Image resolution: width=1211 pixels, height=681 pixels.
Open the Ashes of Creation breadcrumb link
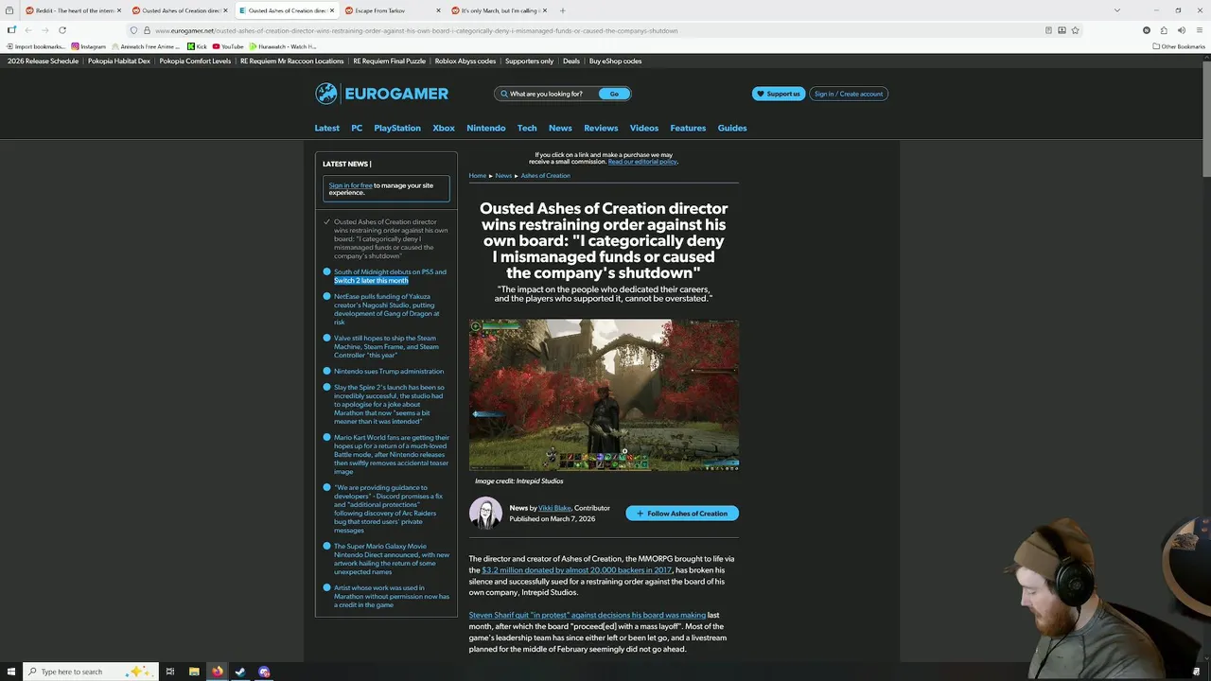[x=545, y=176]
